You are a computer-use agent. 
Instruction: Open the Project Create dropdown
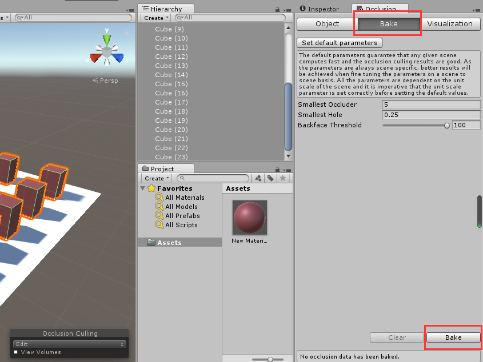click(157, 178)
